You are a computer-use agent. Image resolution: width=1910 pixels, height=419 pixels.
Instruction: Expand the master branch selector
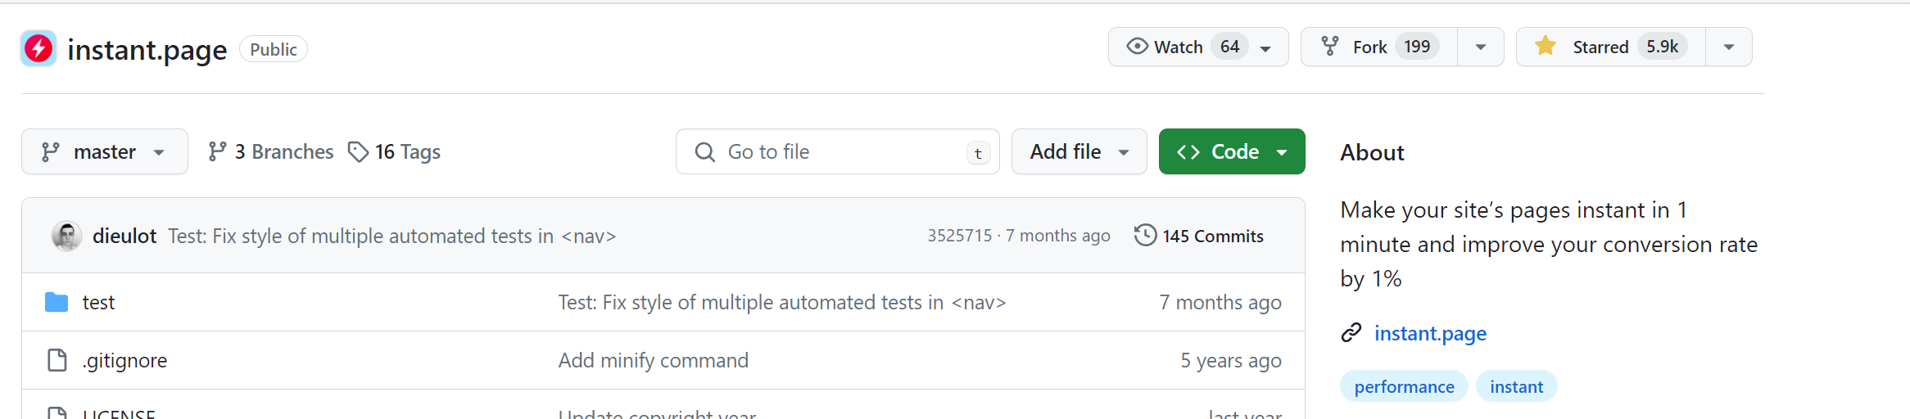coord(104,152)
